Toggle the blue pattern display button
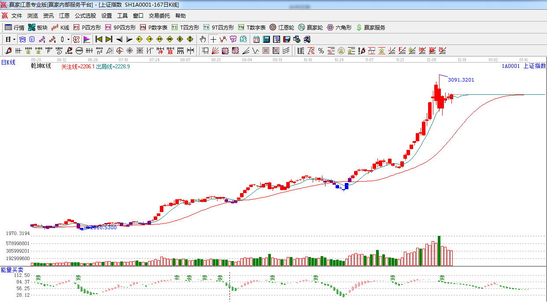Viewport: 547px width, 302px height. [x=22, y=39]
